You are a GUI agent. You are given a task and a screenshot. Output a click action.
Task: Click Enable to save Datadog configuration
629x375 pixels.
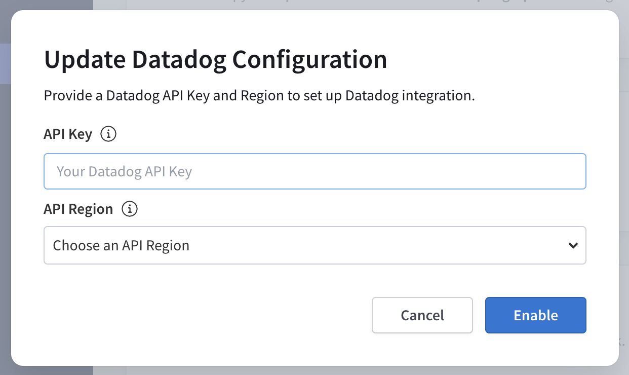535,315
